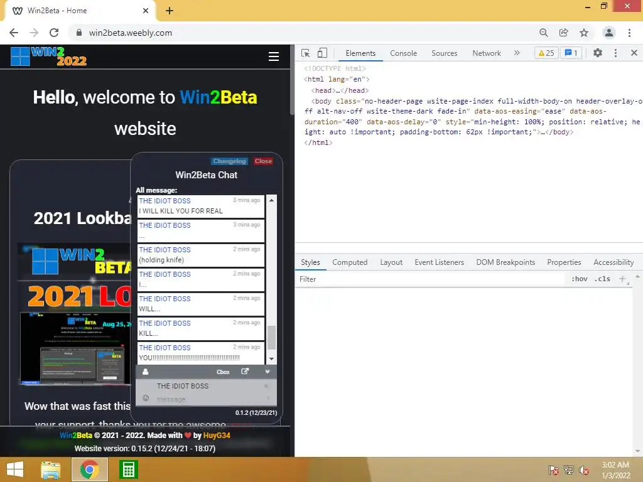Expand the head element node
The height and width of the screenshot is (482, 643).
pyautogui.click(x=340, y=90)
